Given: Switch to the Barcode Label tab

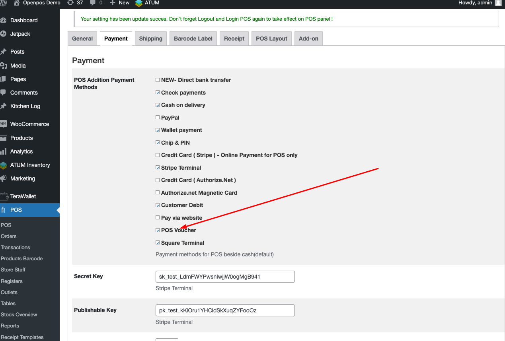Looking at the screenshot, I should coord(193,39).
